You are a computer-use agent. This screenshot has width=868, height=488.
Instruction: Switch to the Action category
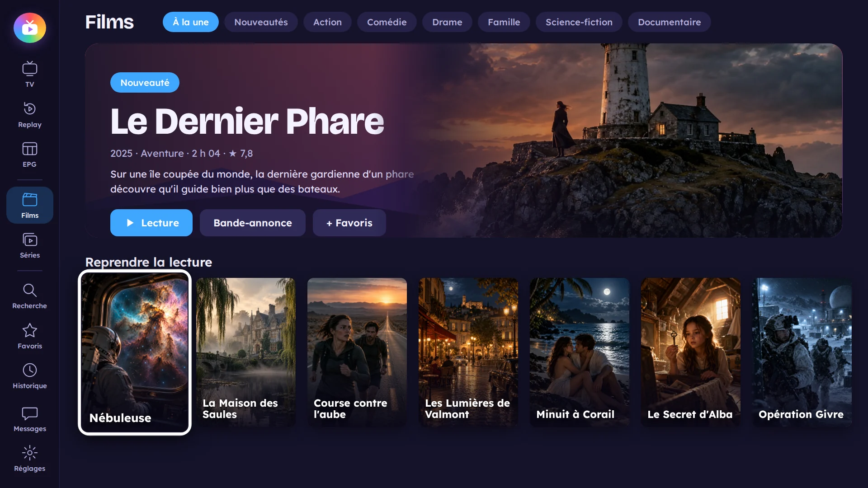[327, 22]
